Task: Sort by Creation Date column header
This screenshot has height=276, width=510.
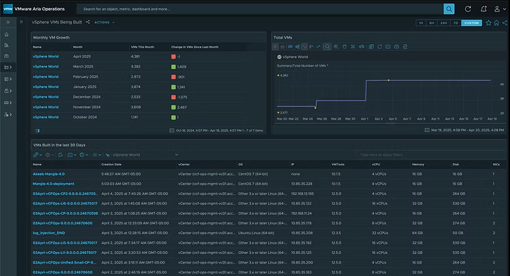Action: click(111, 164)
